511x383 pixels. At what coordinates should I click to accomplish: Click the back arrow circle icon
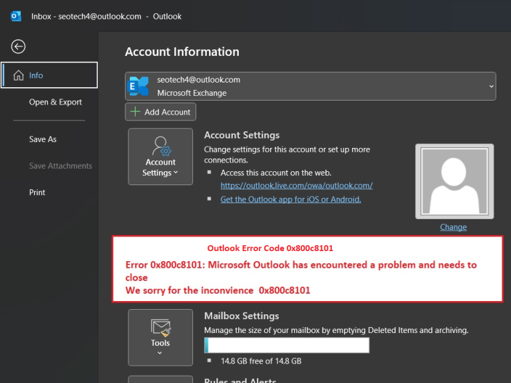click(x=18, y=47)
